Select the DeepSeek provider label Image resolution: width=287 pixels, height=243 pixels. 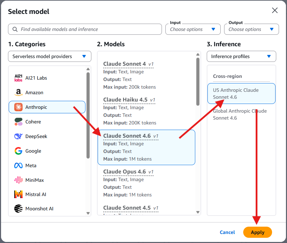coord(36,136)
